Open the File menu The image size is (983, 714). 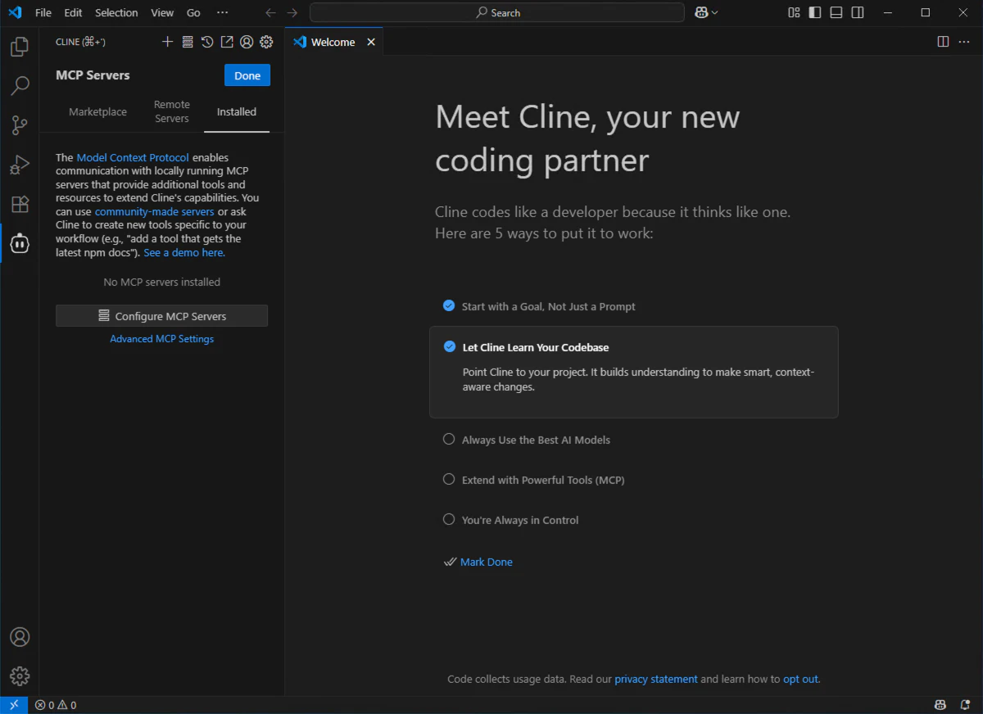coord(43,12)
